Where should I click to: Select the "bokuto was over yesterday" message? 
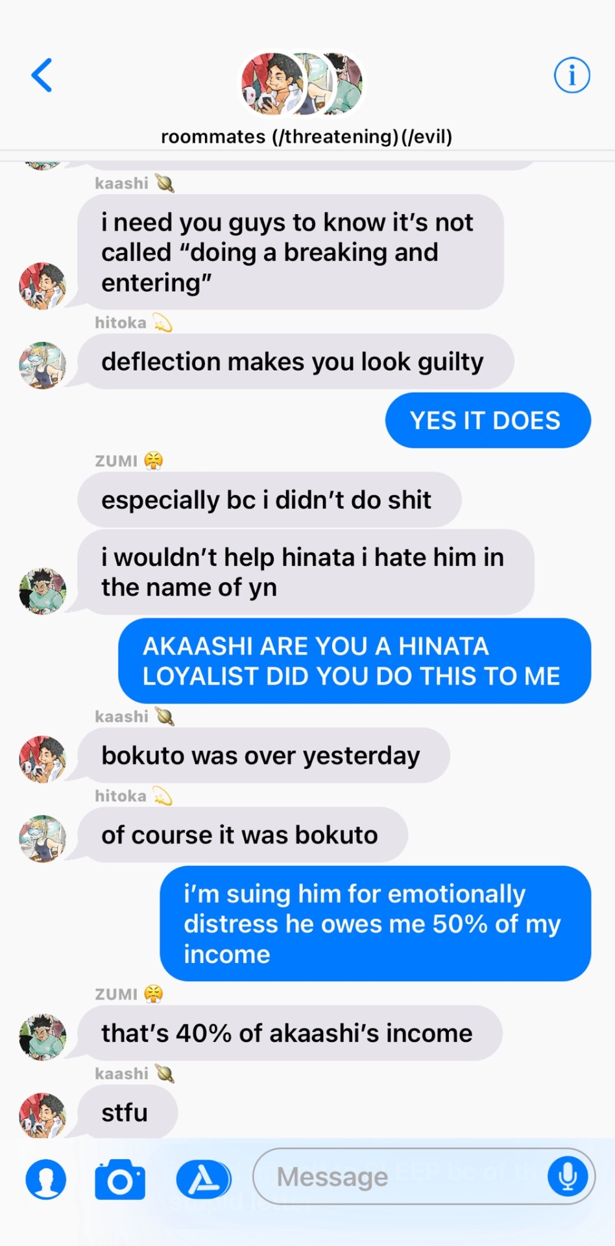pyautogui.click(x=264, y=755)
